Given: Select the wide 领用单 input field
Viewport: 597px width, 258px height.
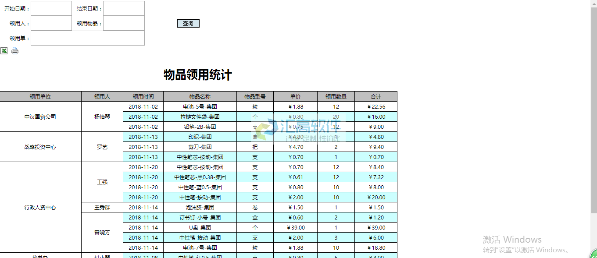Looking at the screenshot, I should point(88,38).
